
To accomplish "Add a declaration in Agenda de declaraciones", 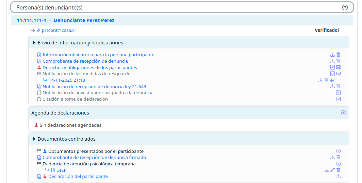I will (343, 113).
